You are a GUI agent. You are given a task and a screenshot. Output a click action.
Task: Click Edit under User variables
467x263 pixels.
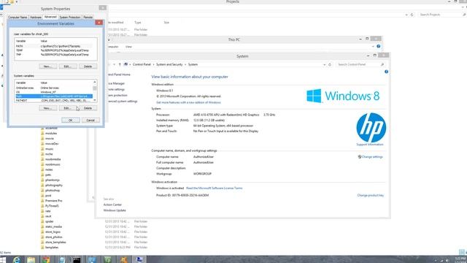(x=68, y=66)
